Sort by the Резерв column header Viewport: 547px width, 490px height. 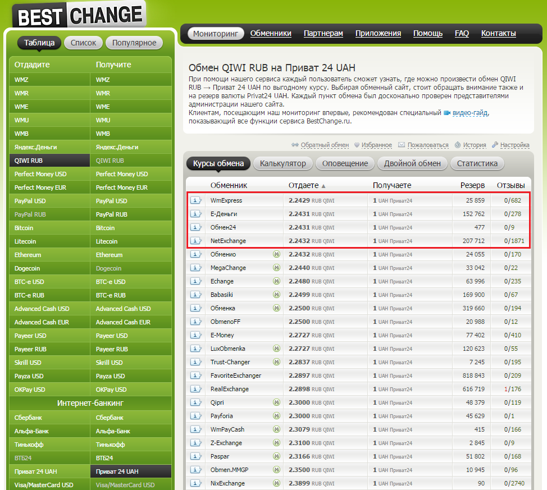point(472,185)
